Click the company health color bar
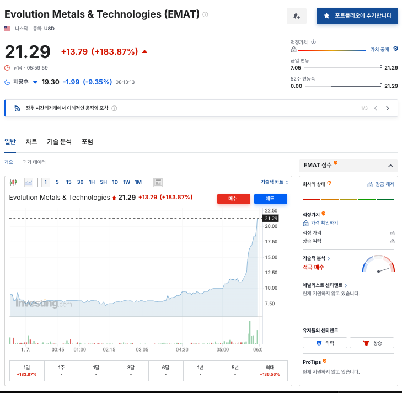Image resolution: width=402 pixels, height=393 pixels. pyautogui.click(x=348, y=199)
